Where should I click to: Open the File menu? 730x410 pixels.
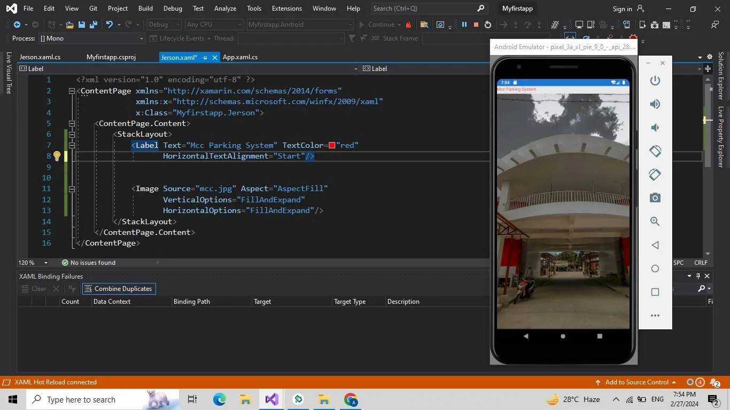coord(28,9)
